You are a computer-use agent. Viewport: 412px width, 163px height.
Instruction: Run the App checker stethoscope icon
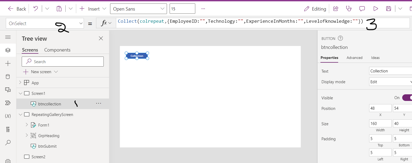coord(349,9)
